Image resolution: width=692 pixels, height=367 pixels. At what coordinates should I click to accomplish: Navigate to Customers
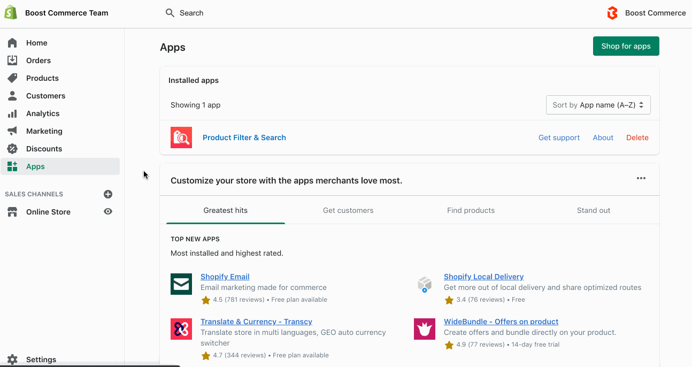tap(45, 96)
